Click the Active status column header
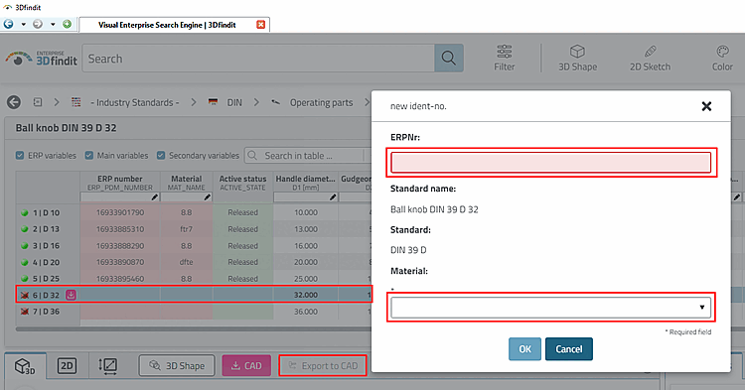The height and width of the screenshot is (390, 745). (242, 183)
